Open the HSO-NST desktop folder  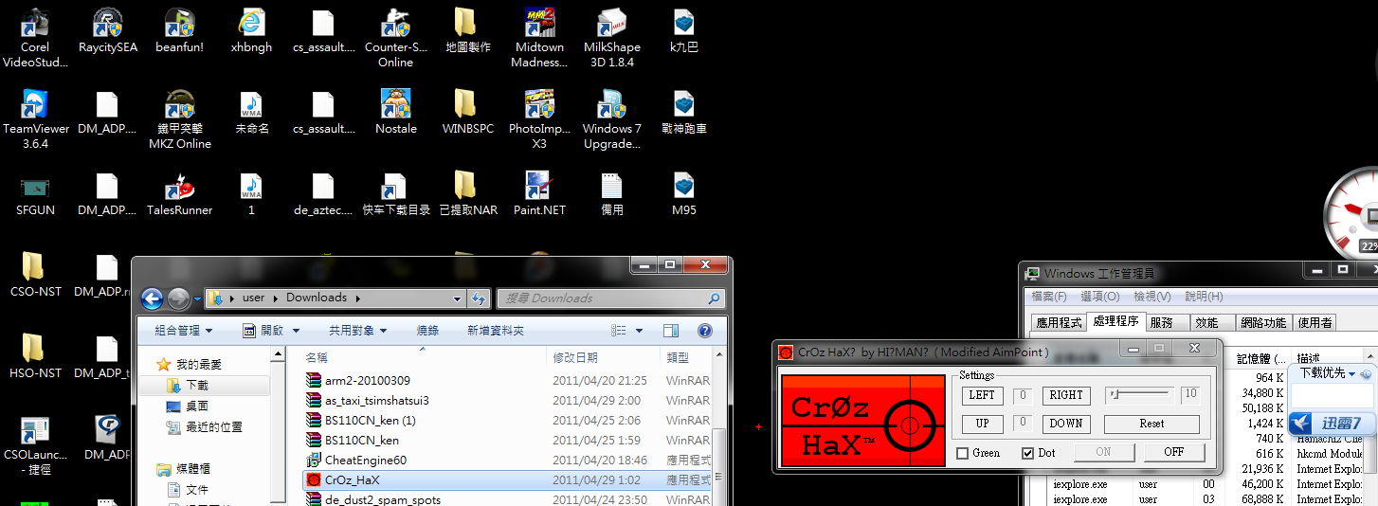(35, 356)
